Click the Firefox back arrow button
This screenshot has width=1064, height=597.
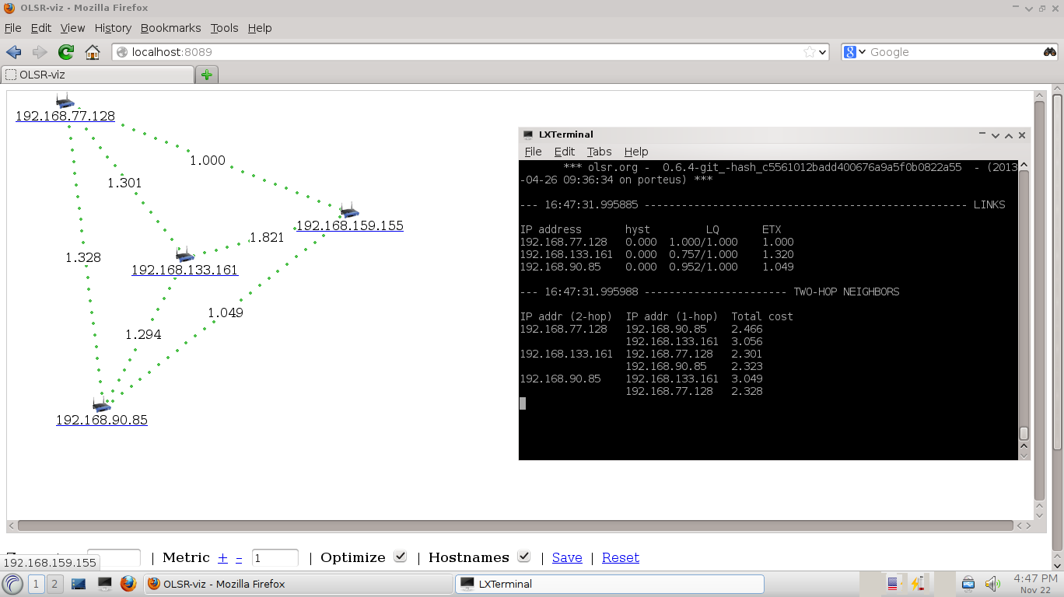(13, 52)
